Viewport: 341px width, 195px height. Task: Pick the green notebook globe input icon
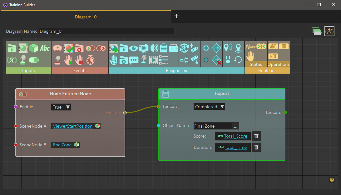point(23,48)
